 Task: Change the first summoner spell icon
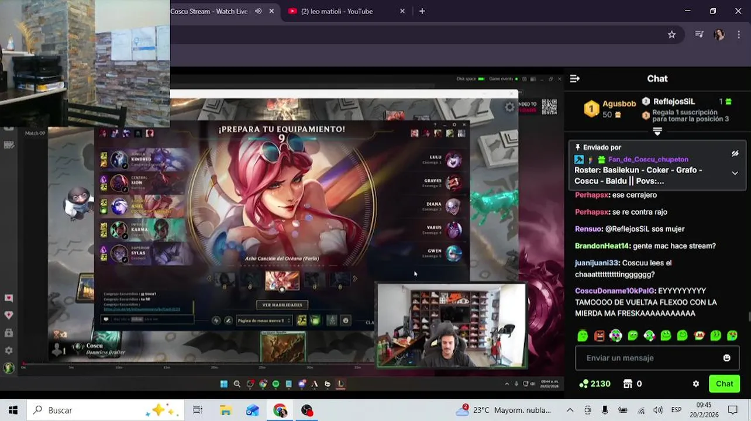[x=302, y=320]
